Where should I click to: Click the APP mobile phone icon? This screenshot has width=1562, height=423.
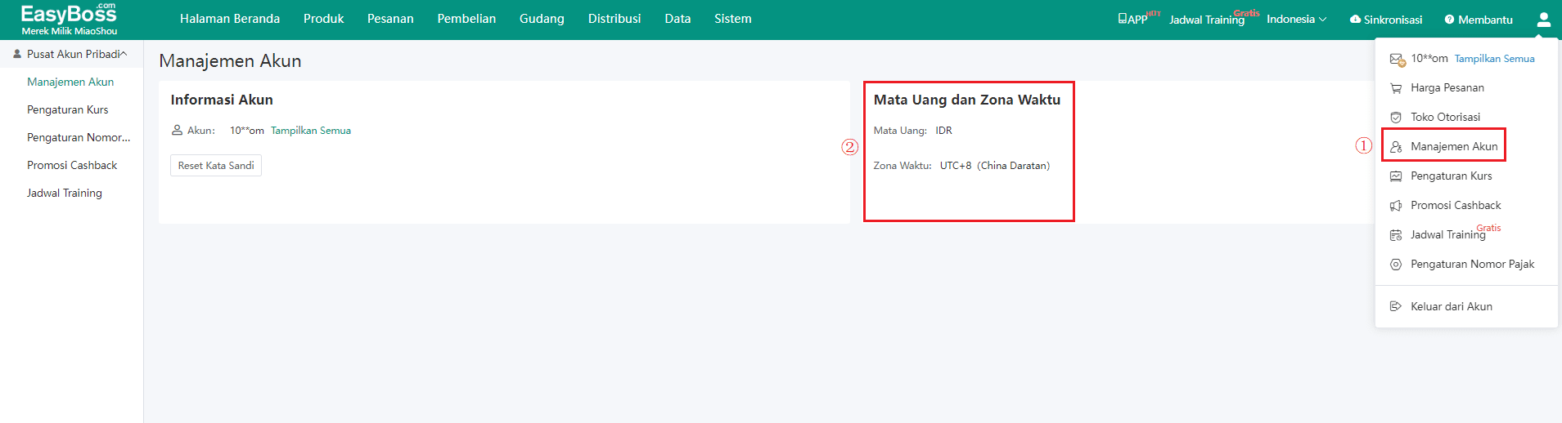pyautogui.click(x=1123, y=19)
